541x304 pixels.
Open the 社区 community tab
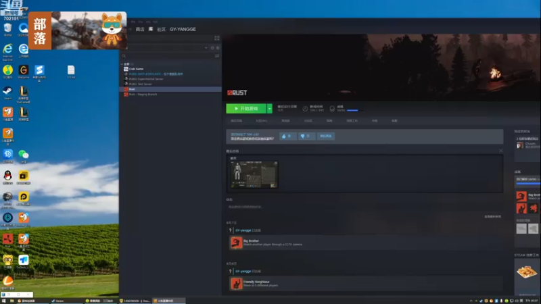point(161,29)
